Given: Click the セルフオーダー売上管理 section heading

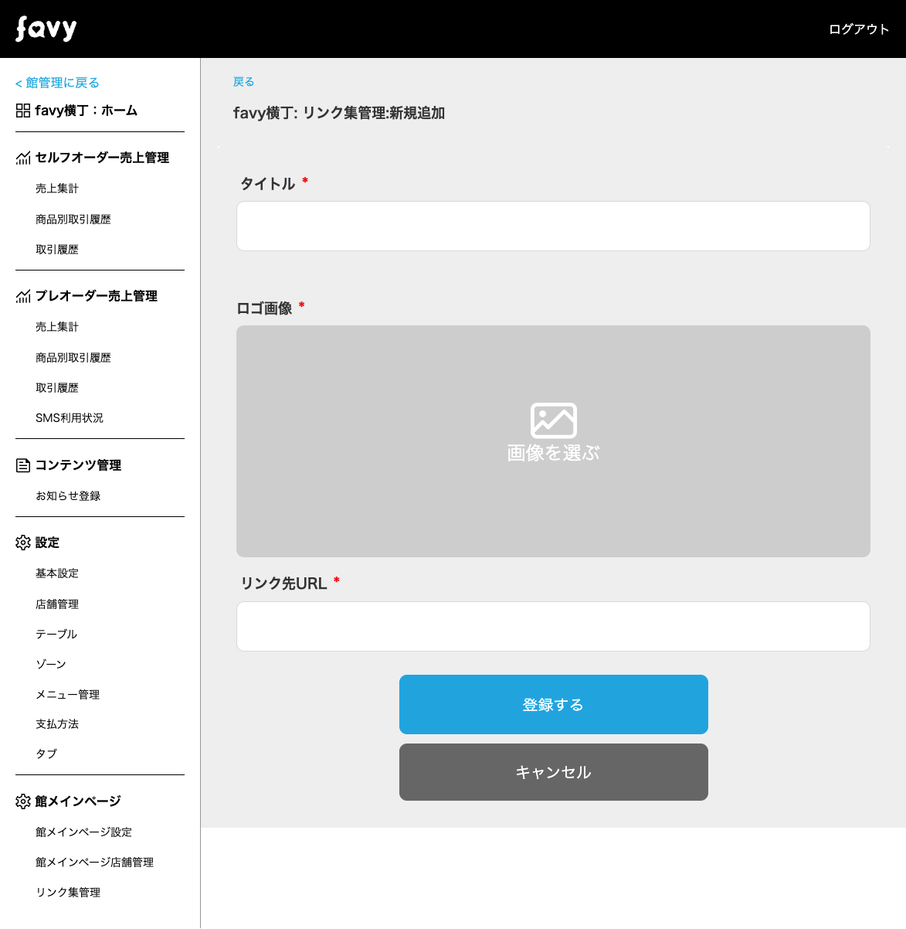Looking at the screenshot, I should (102, 158).
